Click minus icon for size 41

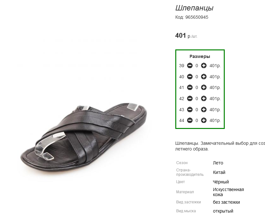[x=190, y=87]
